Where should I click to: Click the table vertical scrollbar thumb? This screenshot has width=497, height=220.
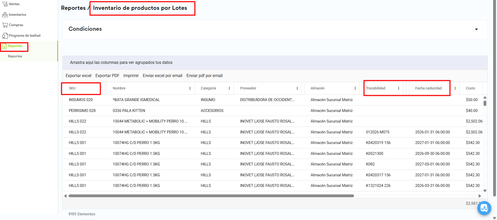coord(485,103)
